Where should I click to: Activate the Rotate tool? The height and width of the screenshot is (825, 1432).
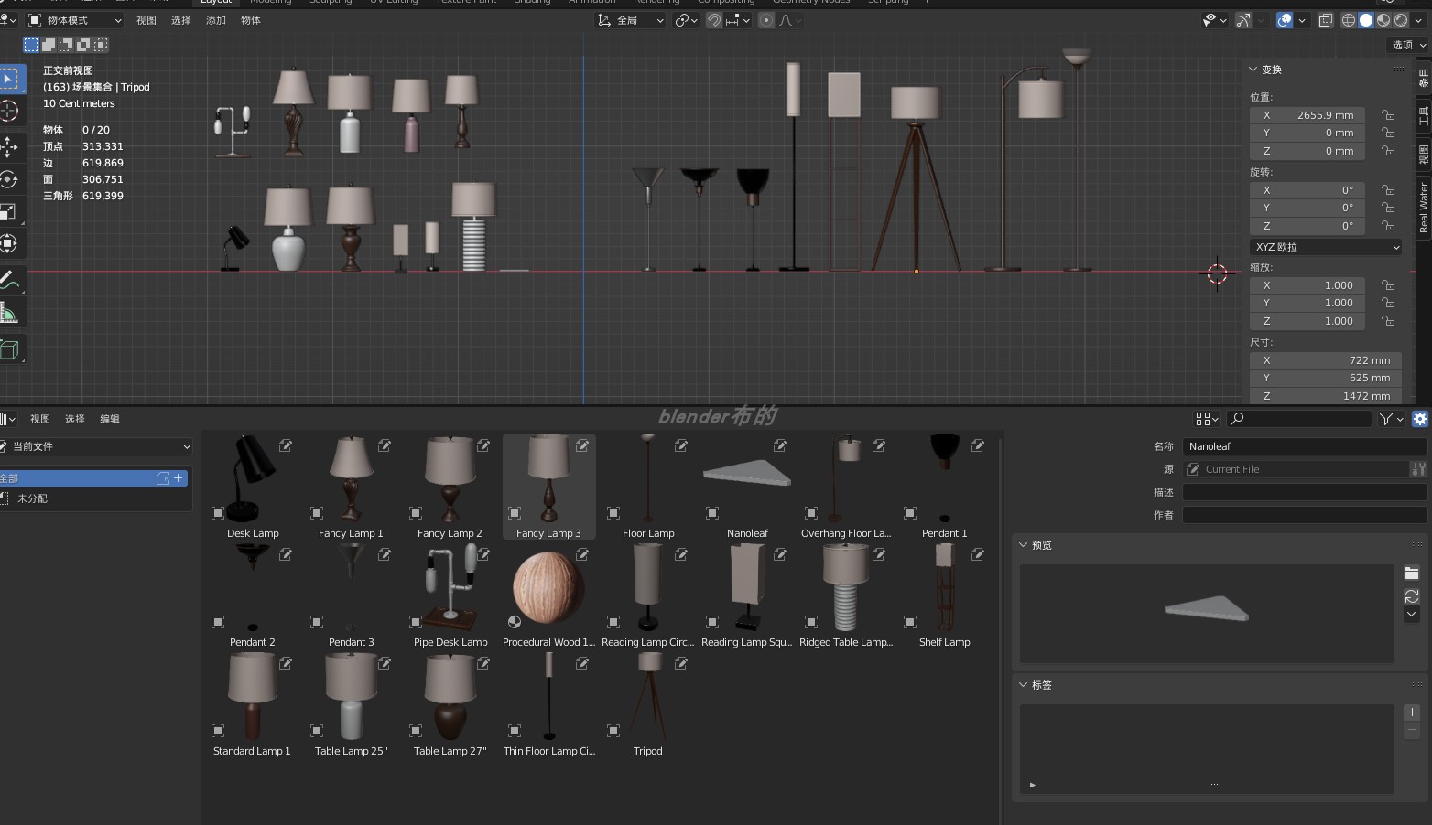9,179
